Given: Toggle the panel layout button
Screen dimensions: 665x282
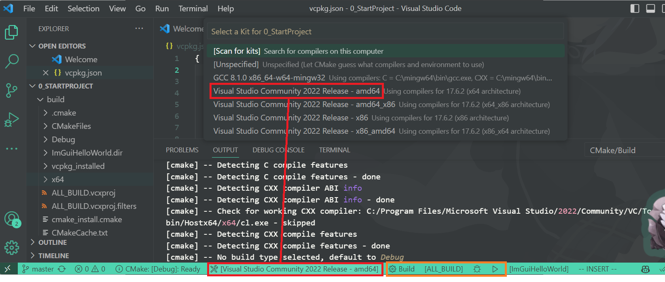Looking at the screenshot, I should click(x=650, y=8).
